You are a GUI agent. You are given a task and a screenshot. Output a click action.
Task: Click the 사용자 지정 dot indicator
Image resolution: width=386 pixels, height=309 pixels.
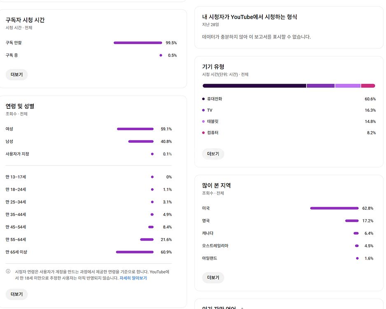tap(152, 154)
